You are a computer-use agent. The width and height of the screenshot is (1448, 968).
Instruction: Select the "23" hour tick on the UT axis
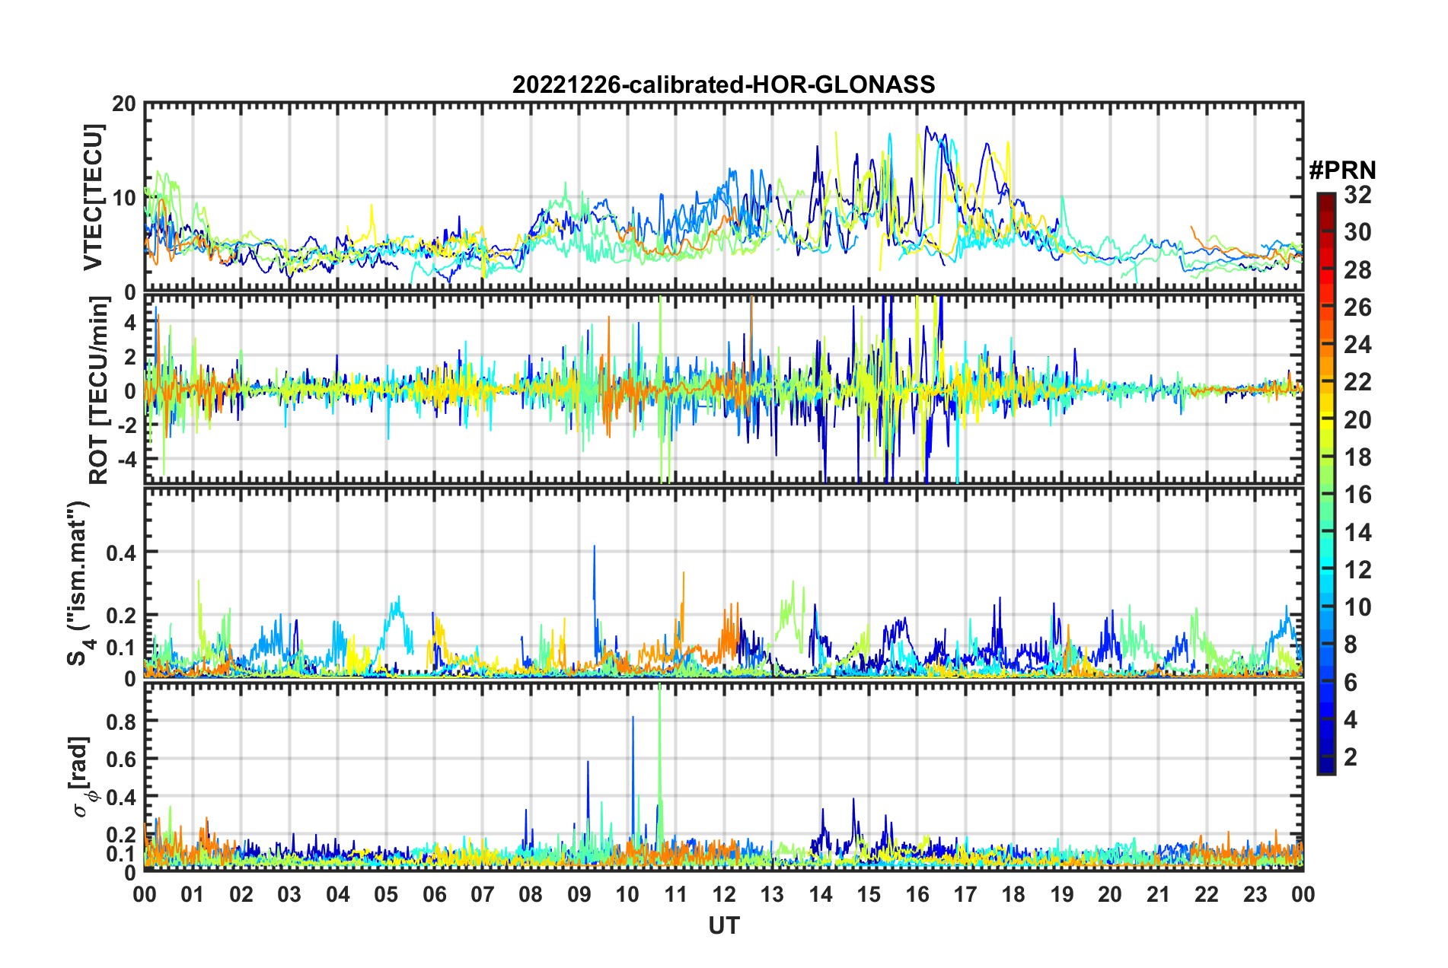1255,893
